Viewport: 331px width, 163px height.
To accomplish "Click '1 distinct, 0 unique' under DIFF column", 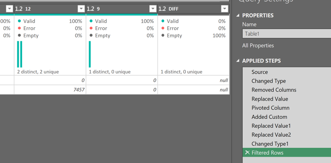I will [181, 72].
